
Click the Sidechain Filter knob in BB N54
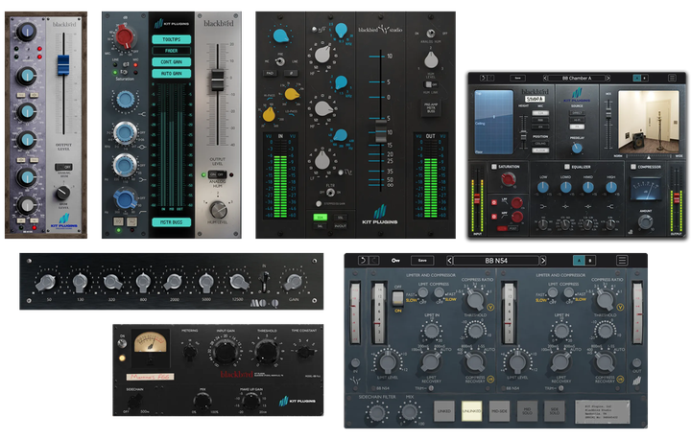(377, 412)
